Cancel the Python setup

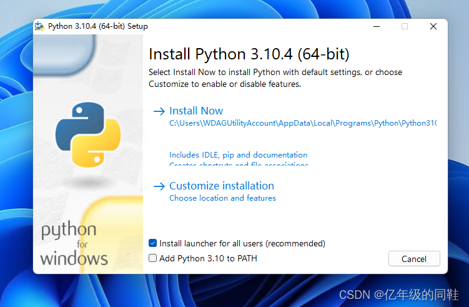click(414, 258)
